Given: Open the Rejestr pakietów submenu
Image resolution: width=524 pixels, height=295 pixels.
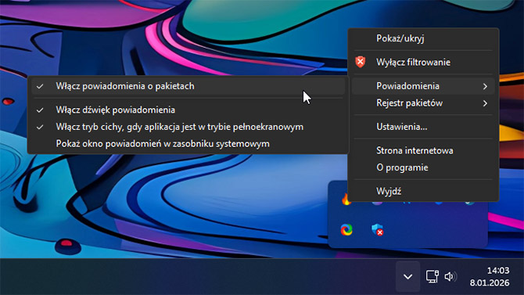Looking at the screenshot, I should [x=423, y=103].
